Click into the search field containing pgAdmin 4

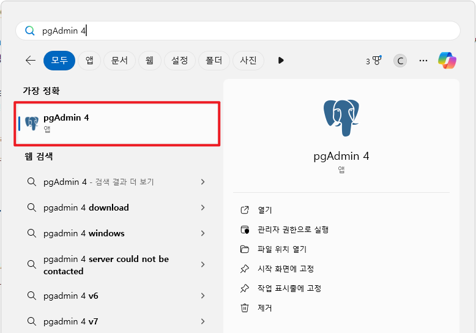pyautogui.click(x=238, y=31)
